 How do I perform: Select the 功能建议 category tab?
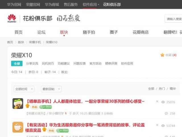(x=64, y=64)
